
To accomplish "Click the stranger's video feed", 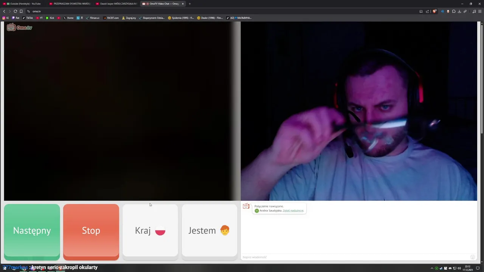I will point(122,111).
